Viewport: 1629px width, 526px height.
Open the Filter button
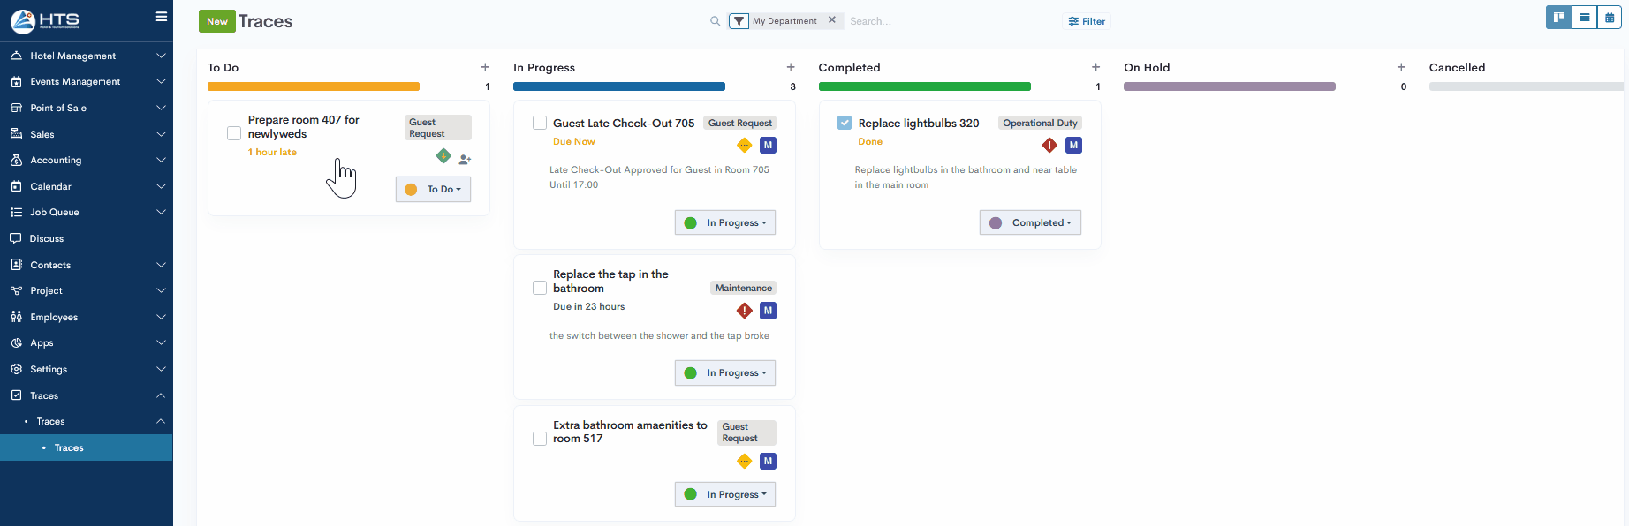pyautogui.click(x=1087, y=21)
